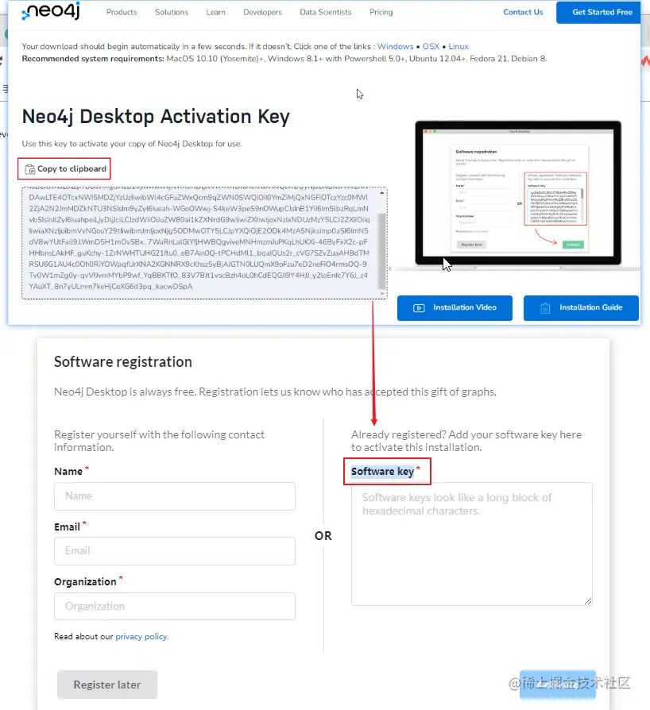Click the scroll down arrow of key box
Screen dimensions: 650x710
[382, 293]
